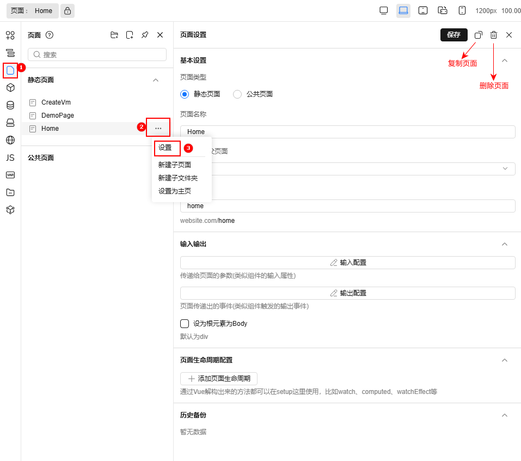Click the new folder icon in page panel

[114, 34]
